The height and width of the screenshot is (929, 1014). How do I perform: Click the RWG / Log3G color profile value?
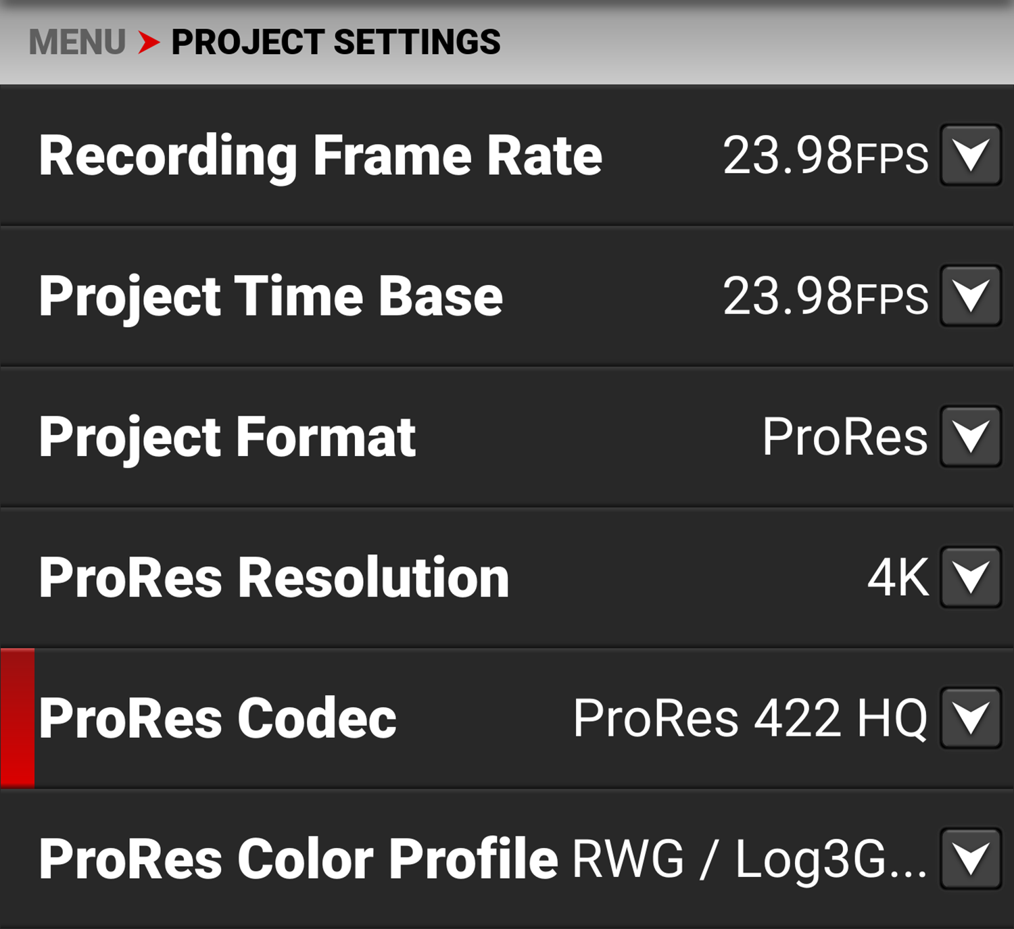point(750,859)
